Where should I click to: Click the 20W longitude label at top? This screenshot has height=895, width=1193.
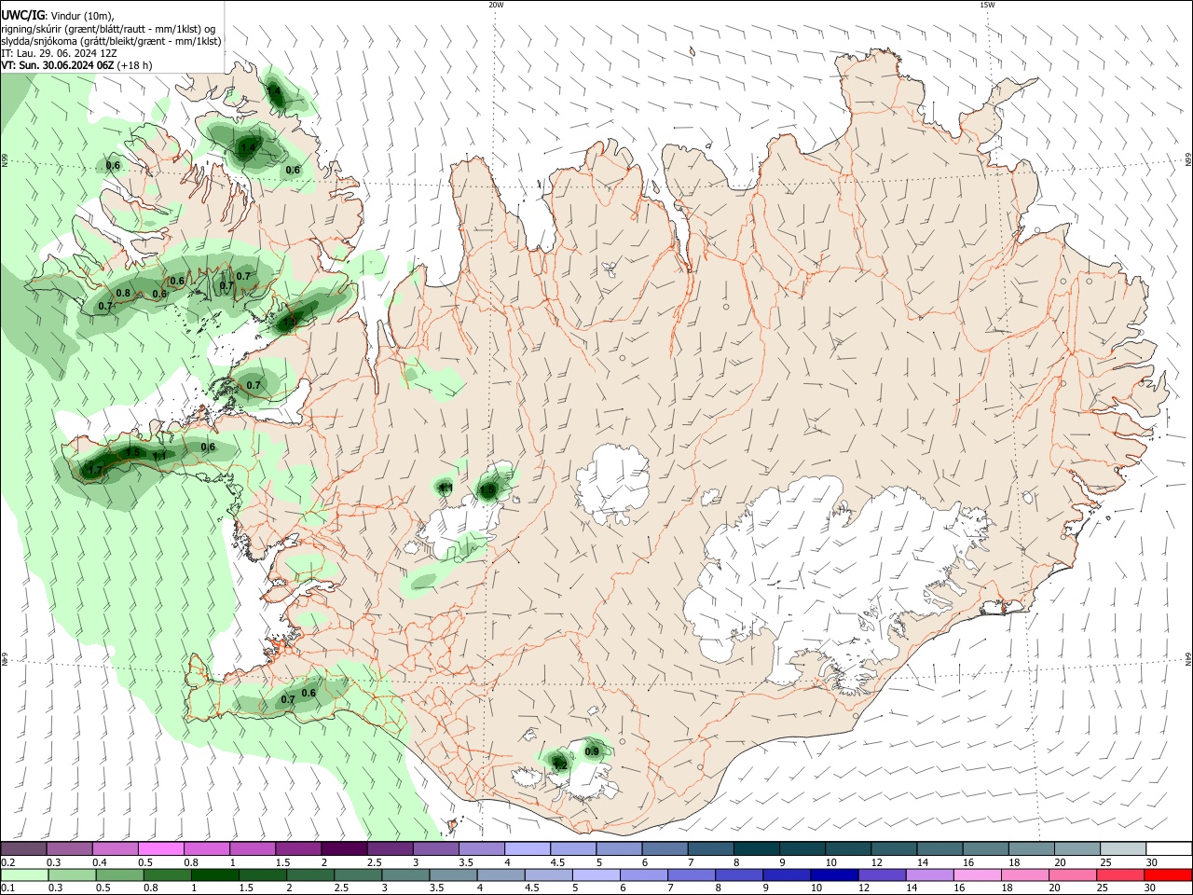click(x=496, y=5)
